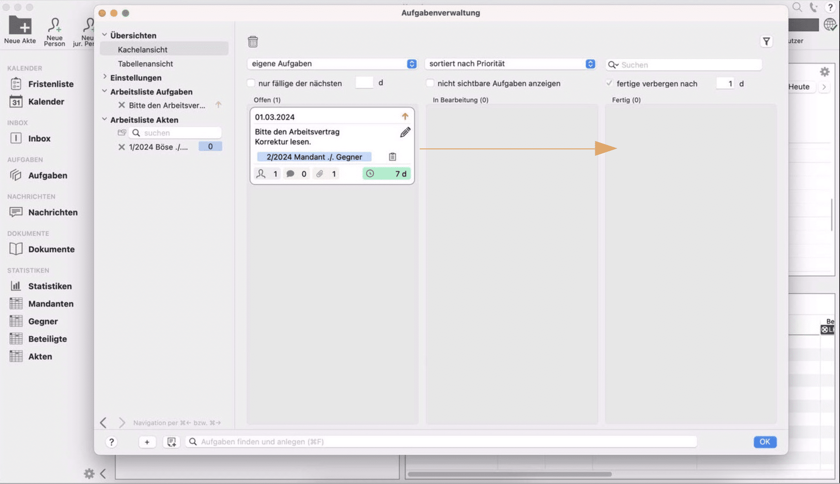
Task: Open Inbox in the sidebar
Action: coord(31,138)
